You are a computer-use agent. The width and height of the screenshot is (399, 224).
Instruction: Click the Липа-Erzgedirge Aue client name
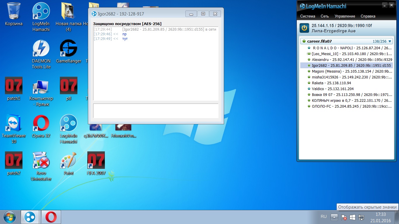[334, 31]
